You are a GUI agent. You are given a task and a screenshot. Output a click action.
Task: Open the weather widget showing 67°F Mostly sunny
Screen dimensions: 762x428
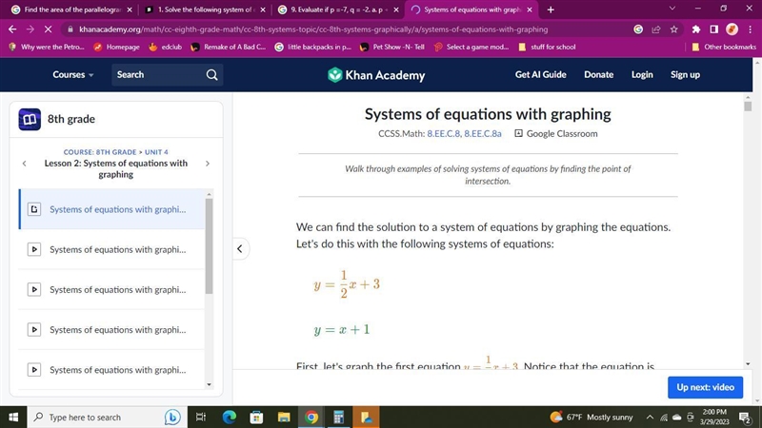point(592,417)
